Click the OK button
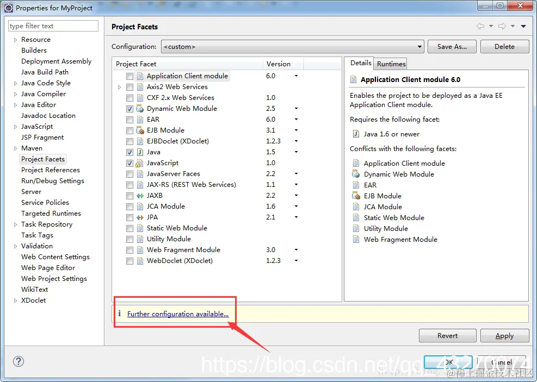Viewport: 537px width, 382px height. pos(448,362)
